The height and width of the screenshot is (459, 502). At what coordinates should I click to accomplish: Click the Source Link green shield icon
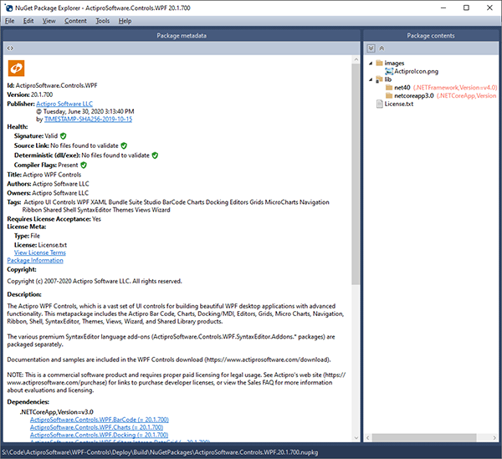tap(124, 145)
